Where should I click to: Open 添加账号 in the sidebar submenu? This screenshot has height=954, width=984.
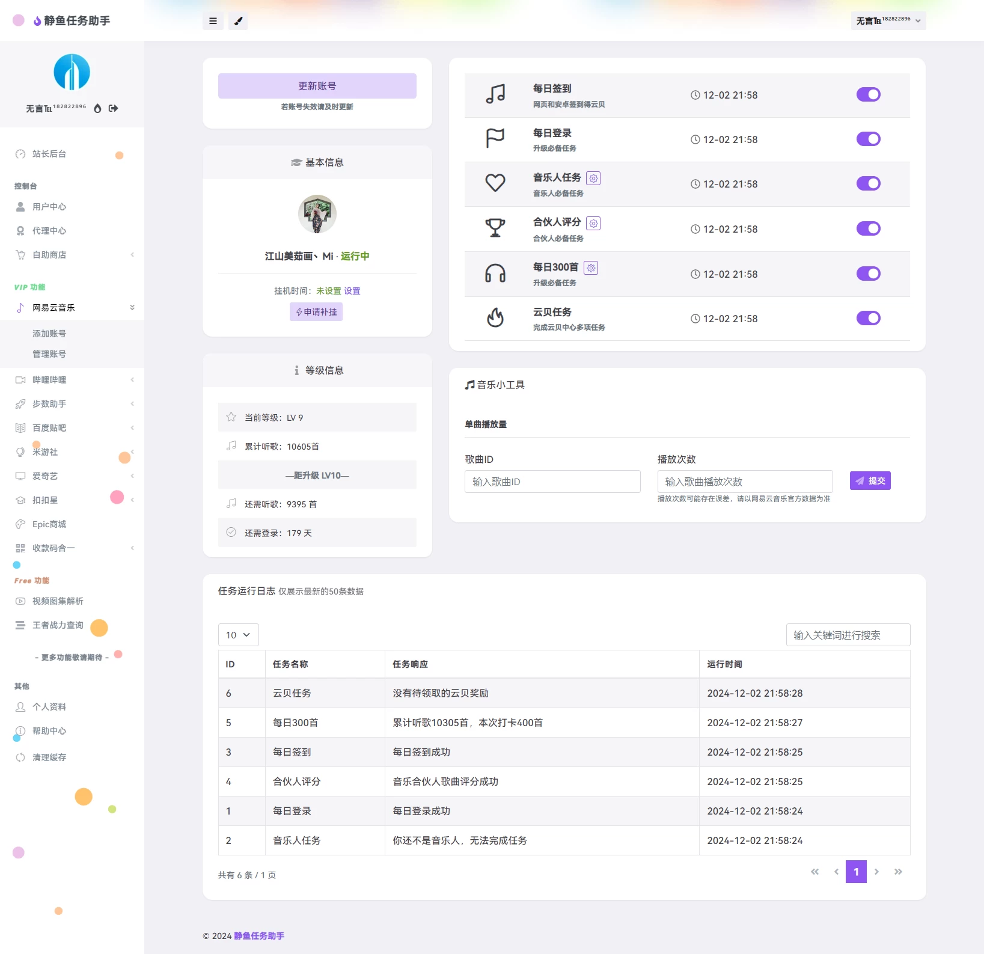coord(49,334)
